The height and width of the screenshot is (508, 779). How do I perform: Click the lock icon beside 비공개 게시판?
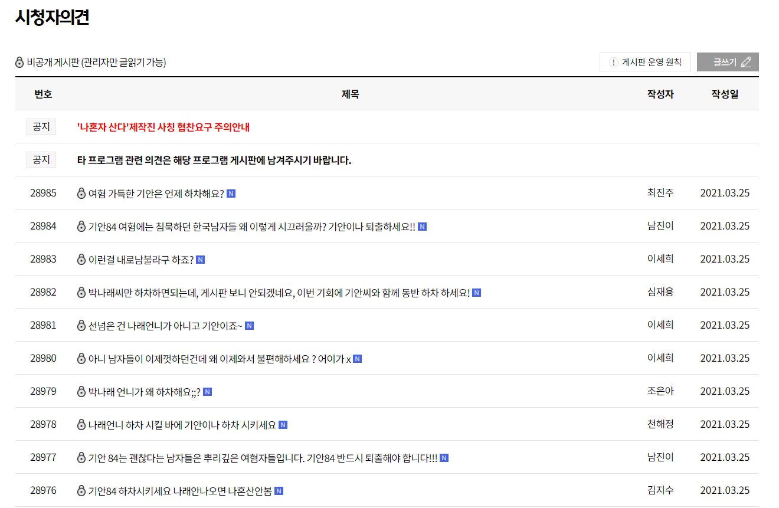19,63
